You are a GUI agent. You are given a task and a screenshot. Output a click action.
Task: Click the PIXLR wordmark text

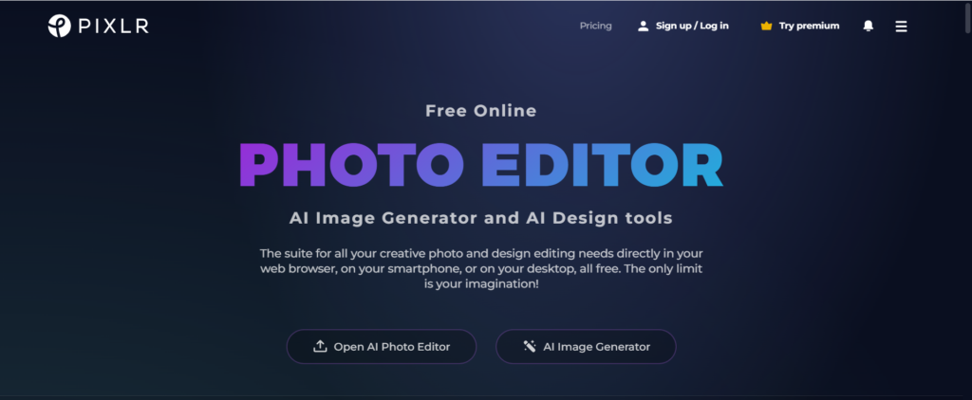click(113, 26)
